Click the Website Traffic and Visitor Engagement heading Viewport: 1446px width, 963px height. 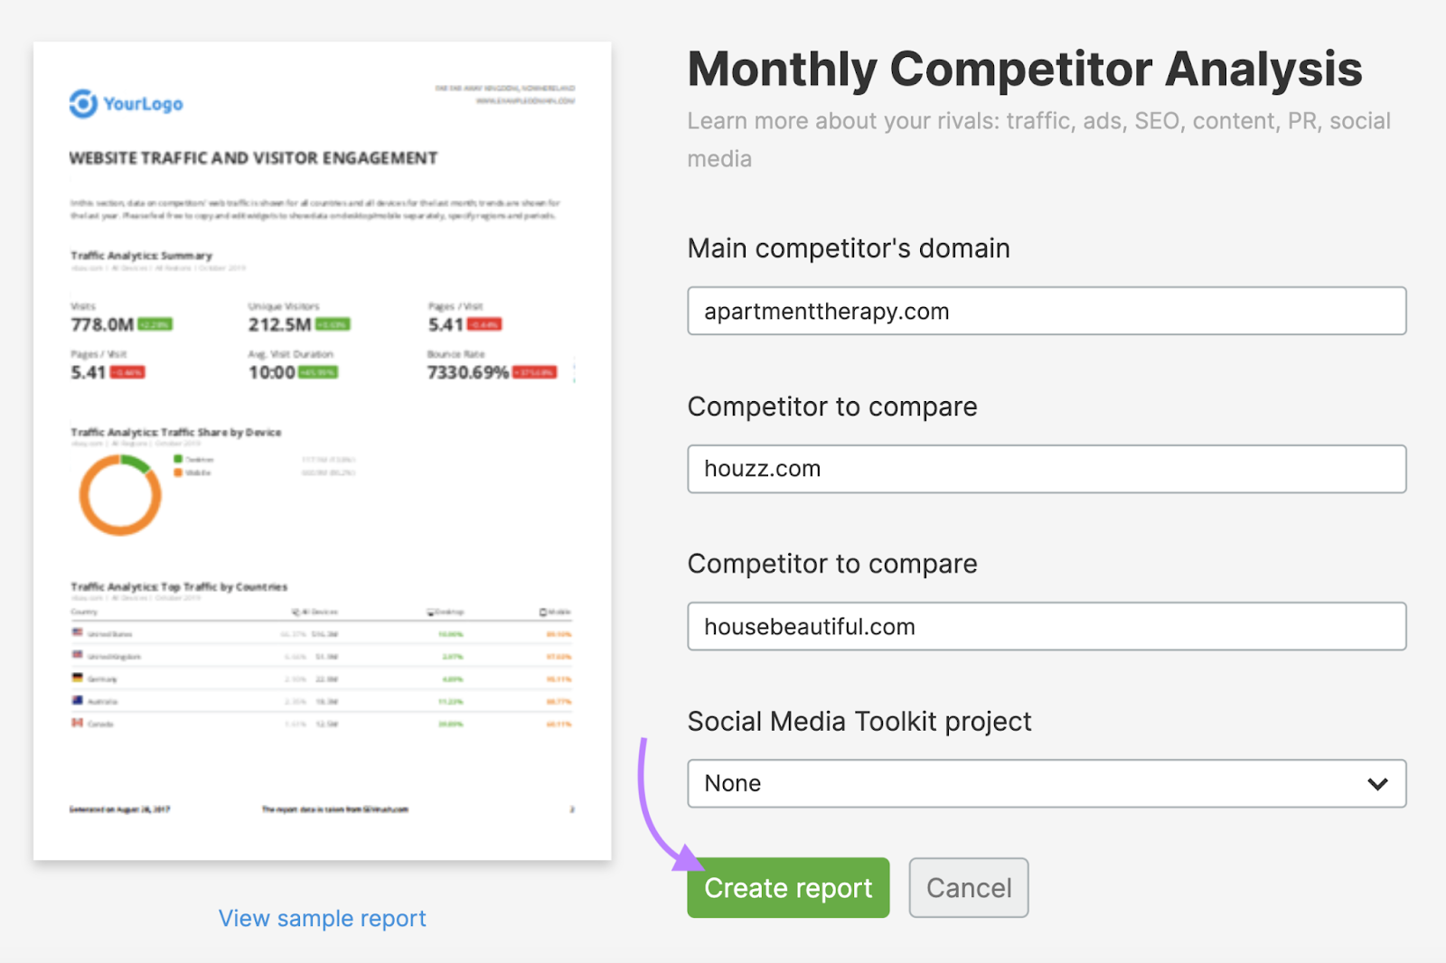[x=253, y=158]
